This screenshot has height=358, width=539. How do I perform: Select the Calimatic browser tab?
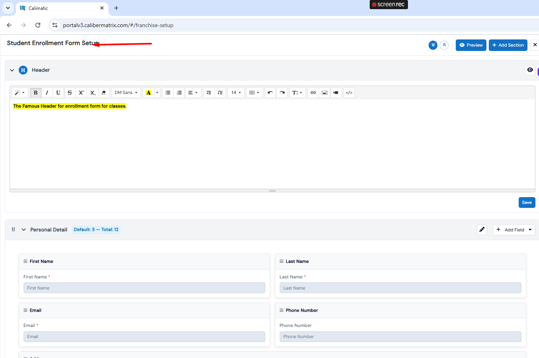coord(62,8)
